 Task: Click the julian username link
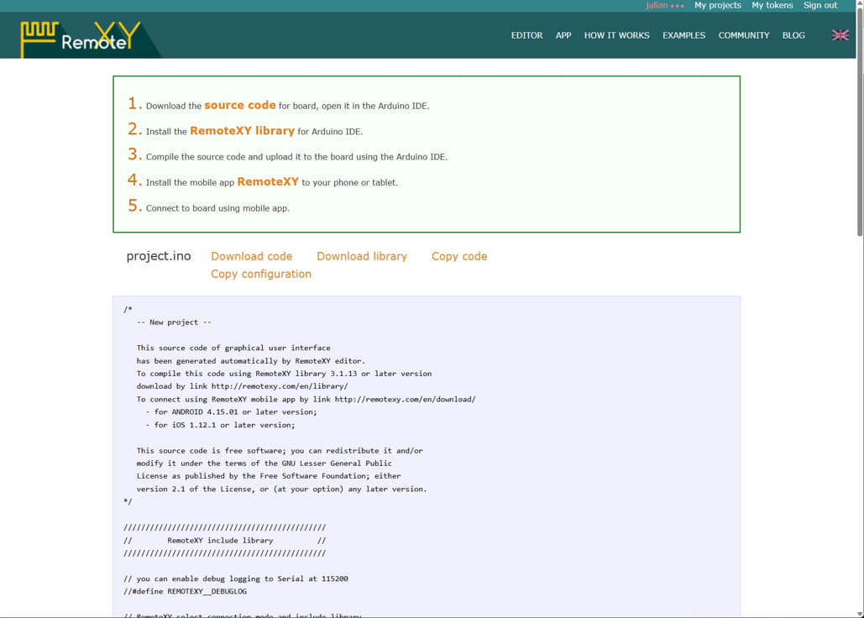(664, 6)
